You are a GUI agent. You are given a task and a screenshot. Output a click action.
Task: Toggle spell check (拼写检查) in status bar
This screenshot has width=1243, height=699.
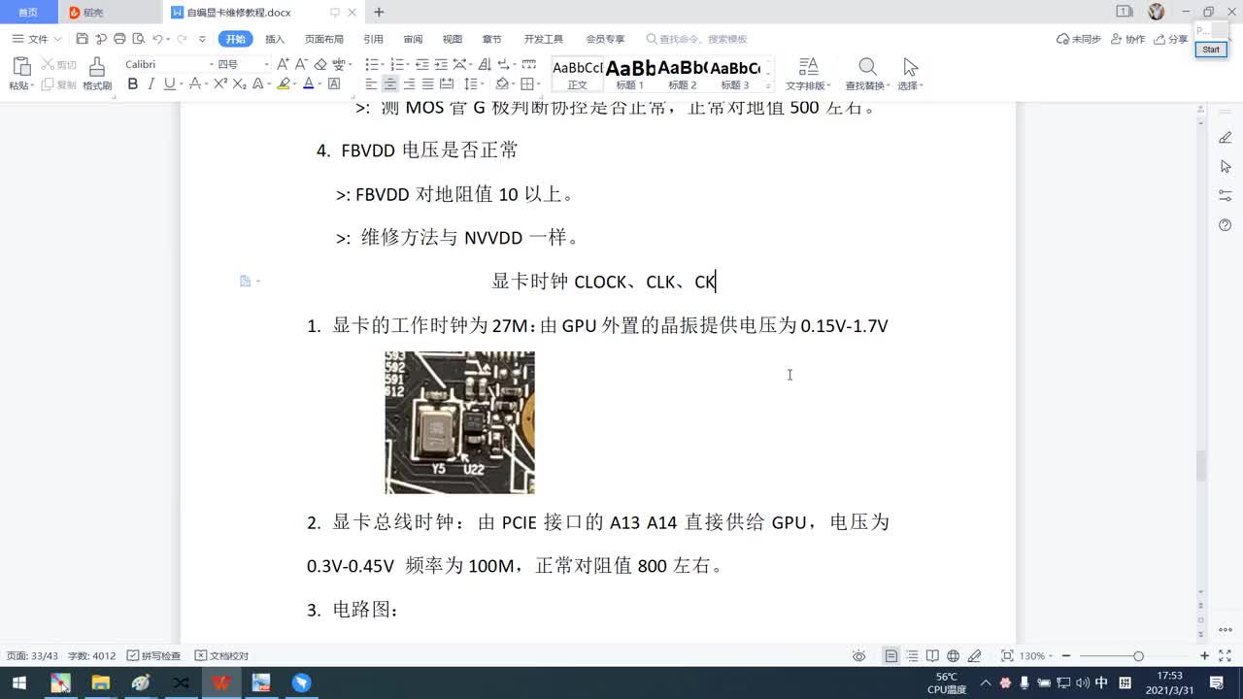[x=153, y=656]
